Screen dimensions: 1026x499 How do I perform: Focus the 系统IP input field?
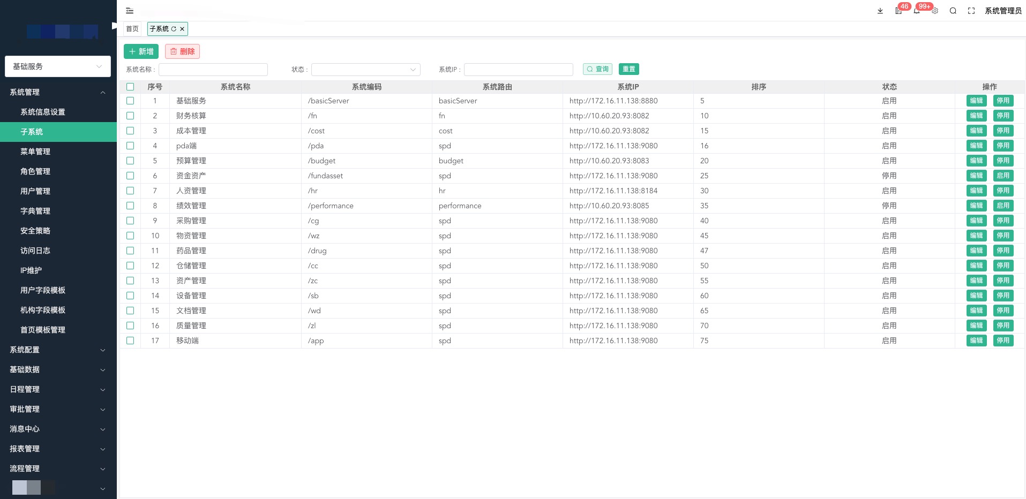point(519,70)
